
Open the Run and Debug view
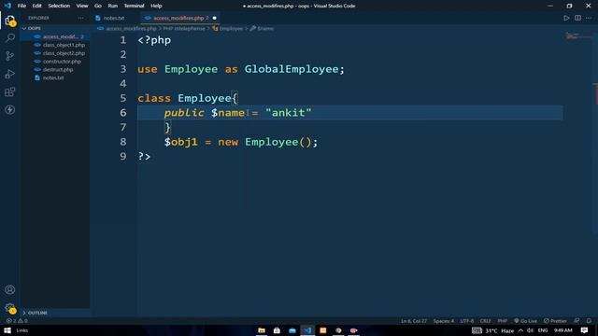(10, 74)
